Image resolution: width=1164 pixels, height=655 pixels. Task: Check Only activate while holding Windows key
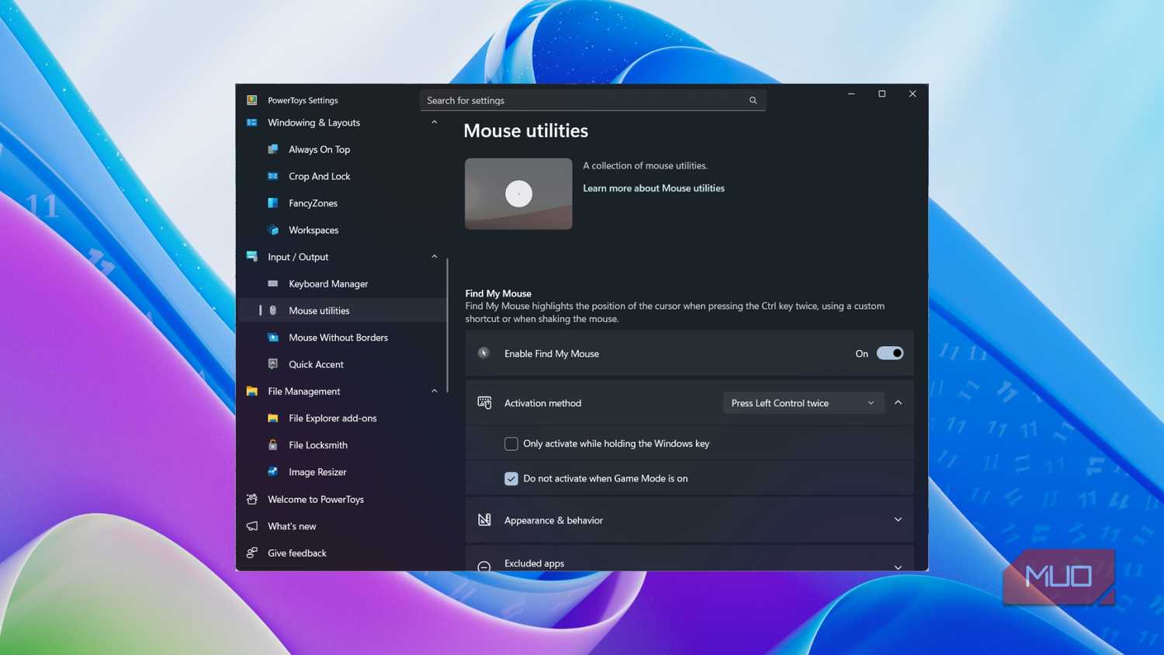511,444
